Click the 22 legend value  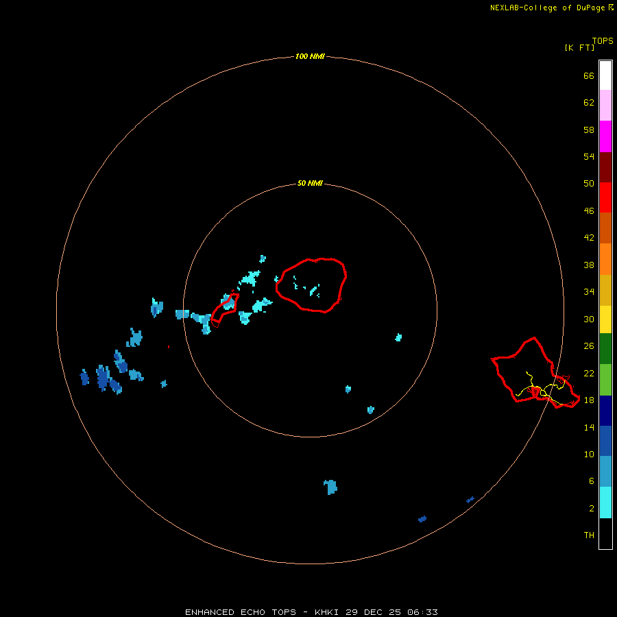(x=589, y=373)
